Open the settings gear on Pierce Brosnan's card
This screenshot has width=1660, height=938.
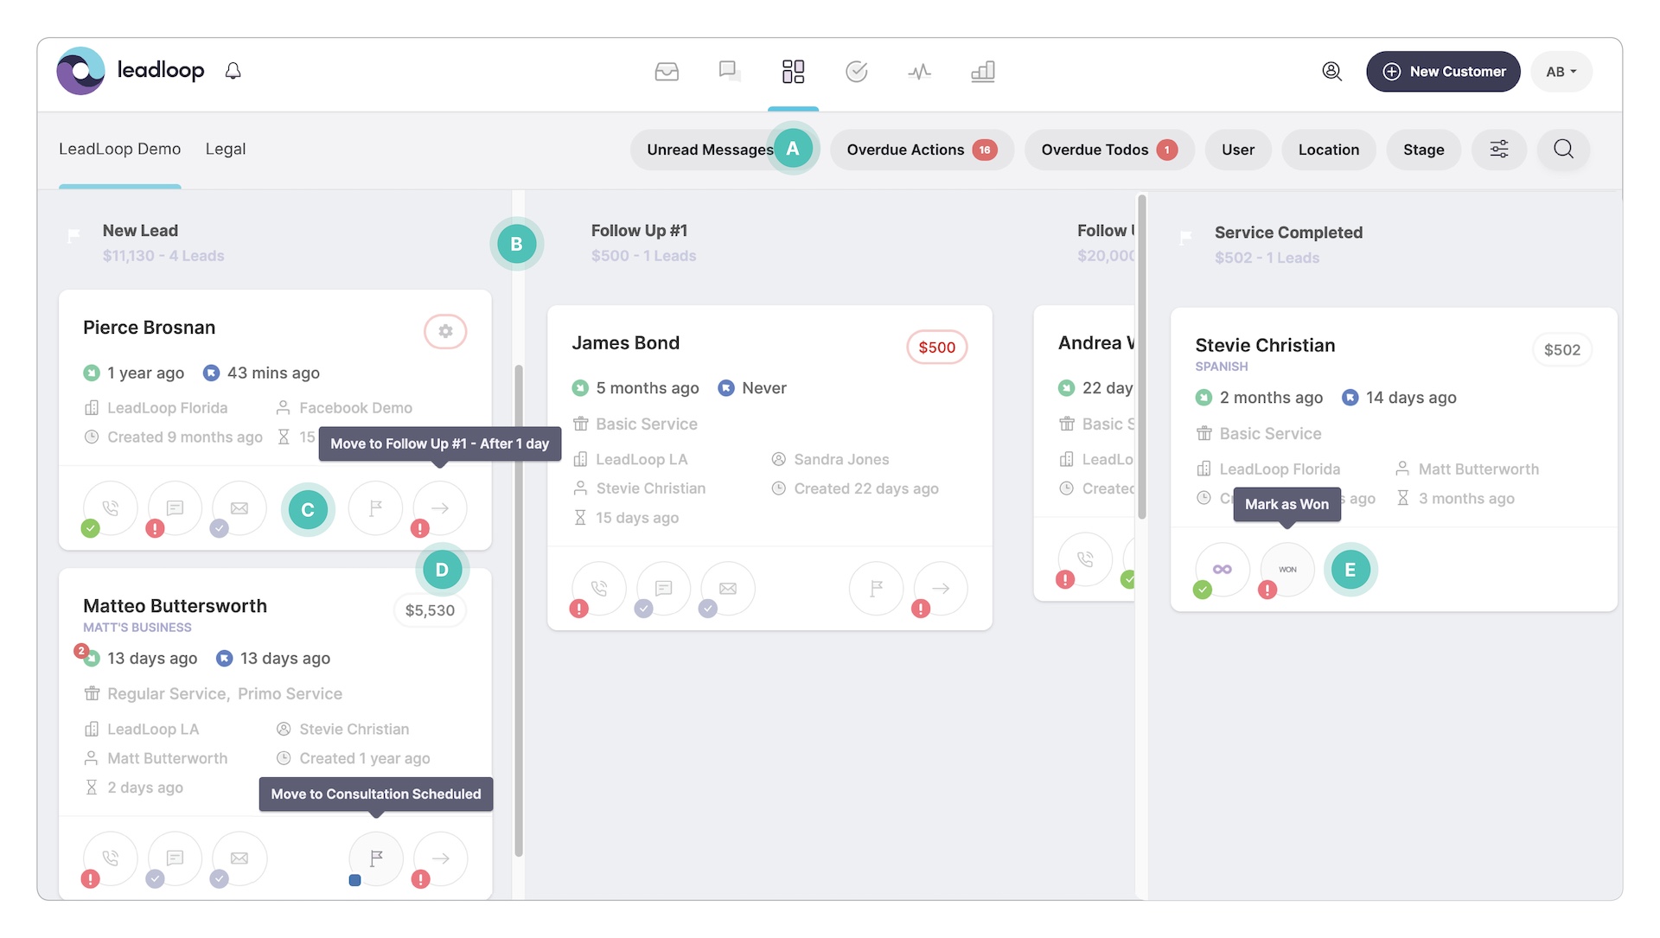point(445,331)
